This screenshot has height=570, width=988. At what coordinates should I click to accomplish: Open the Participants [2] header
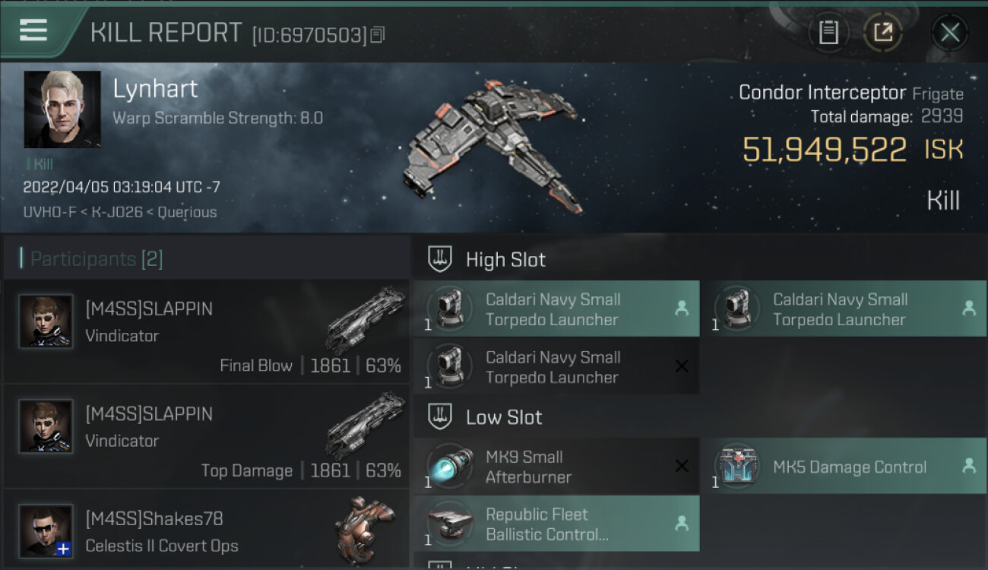97,259
